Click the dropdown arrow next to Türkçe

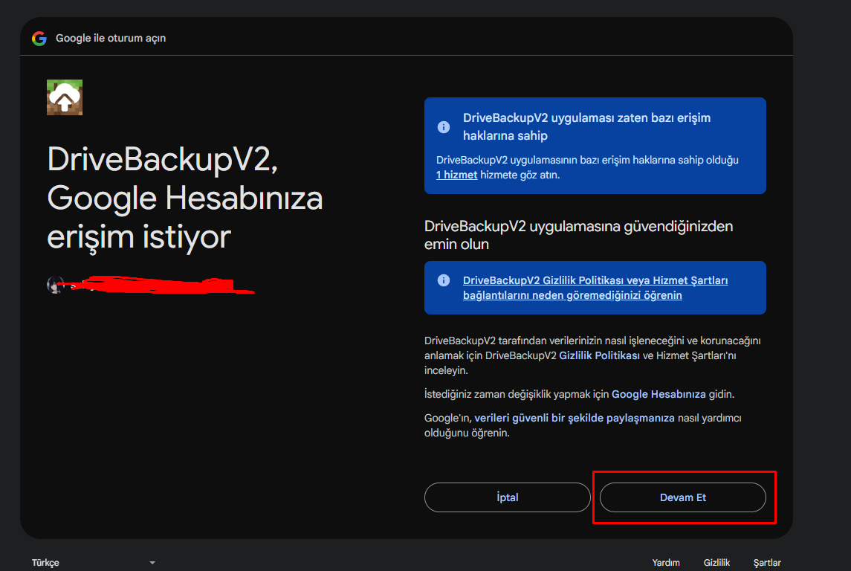152,562
